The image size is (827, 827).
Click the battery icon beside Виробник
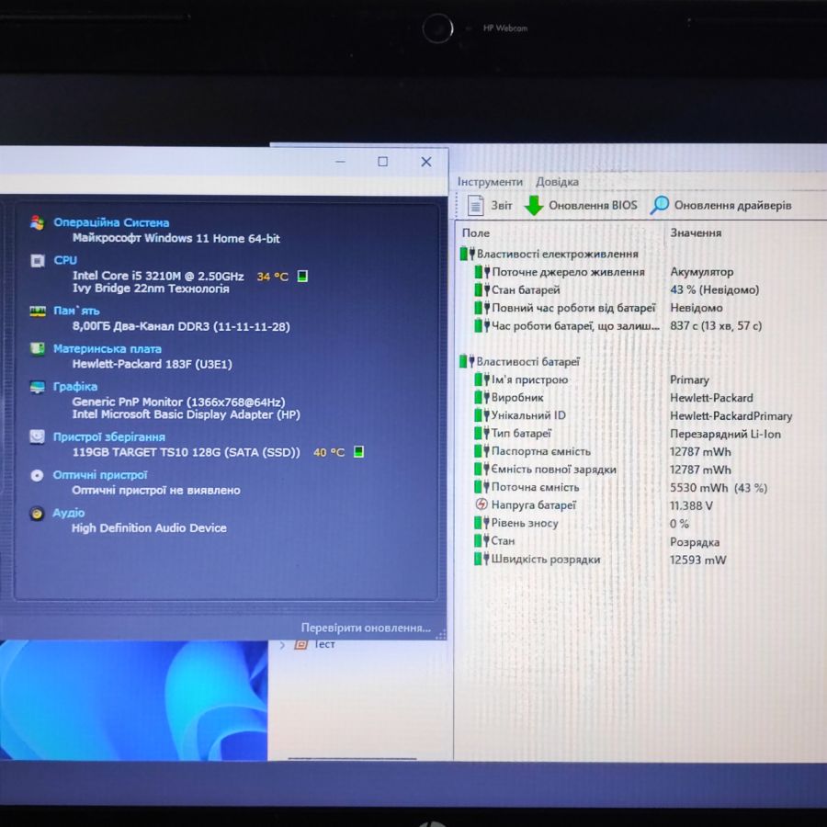(x=482, y=398)
